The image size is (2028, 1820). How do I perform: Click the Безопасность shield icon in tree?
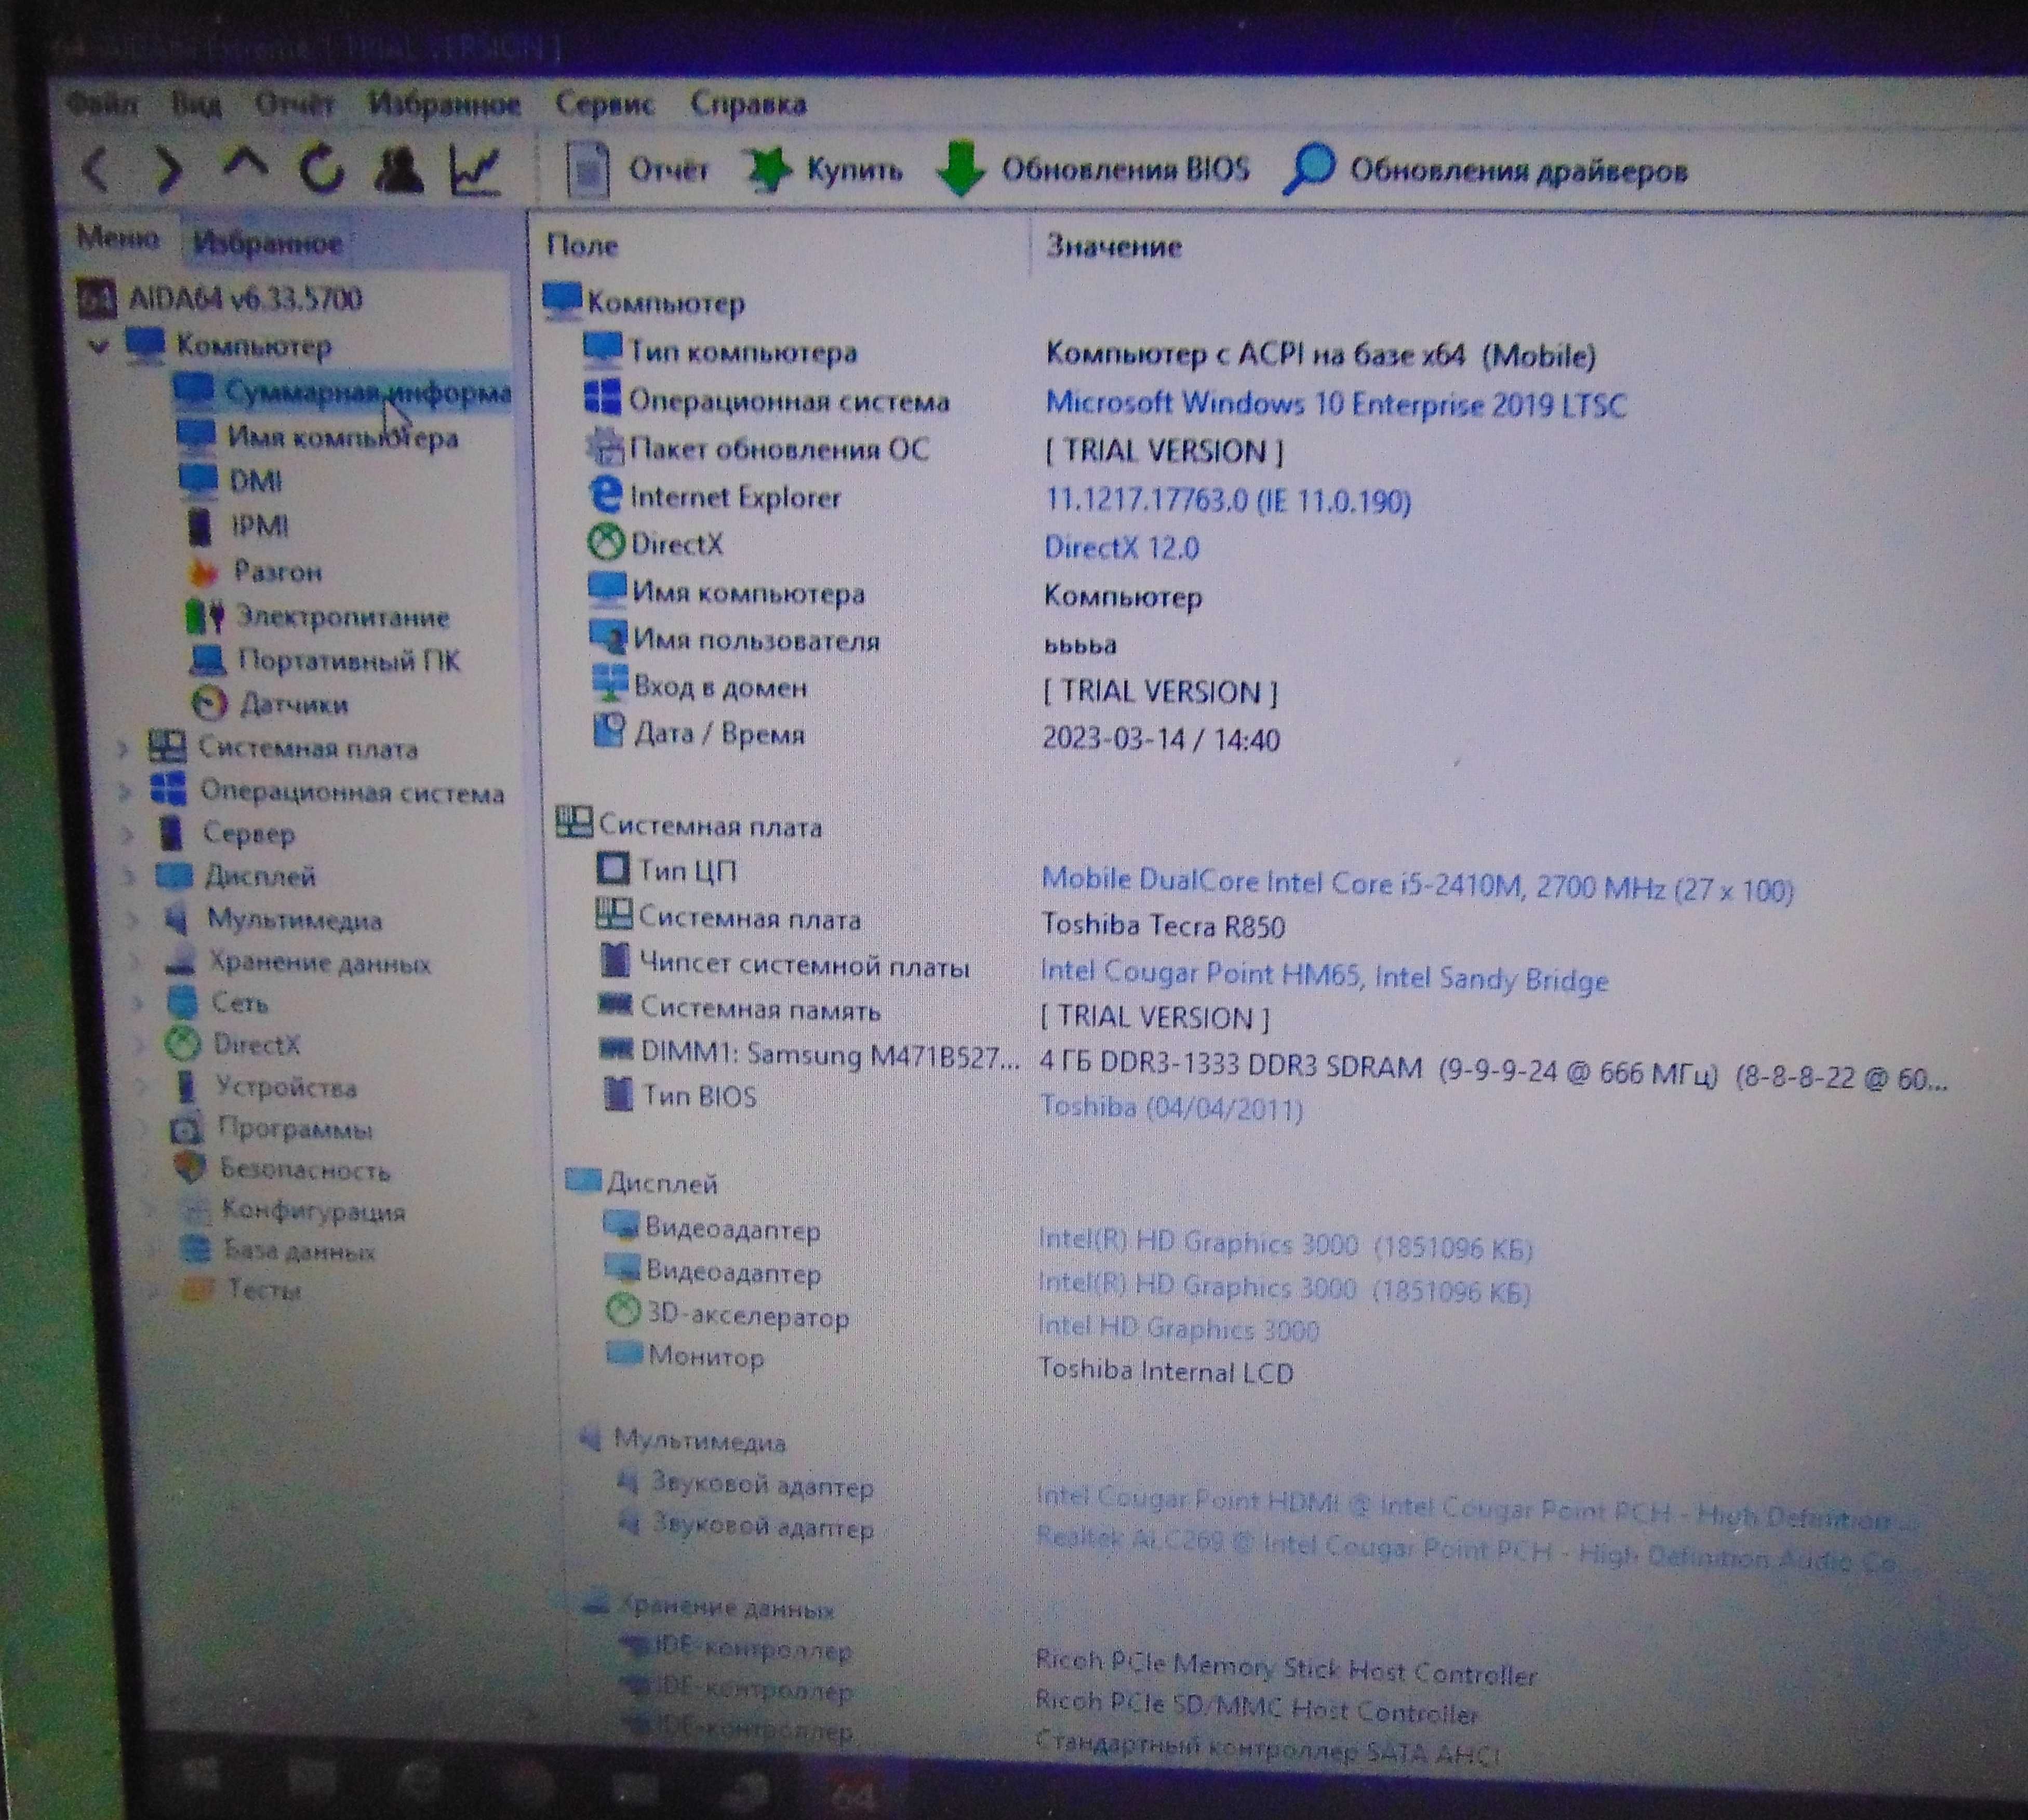click(189, 1169)
